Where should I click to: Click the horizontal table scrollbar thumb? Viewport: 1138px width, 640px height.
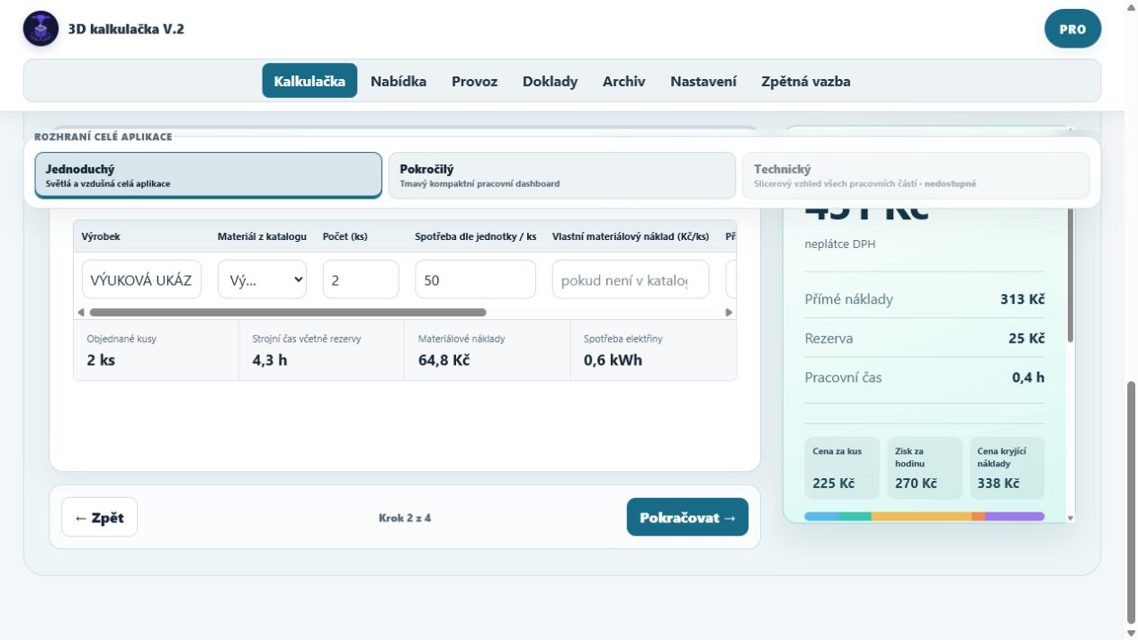pos(288,313)
